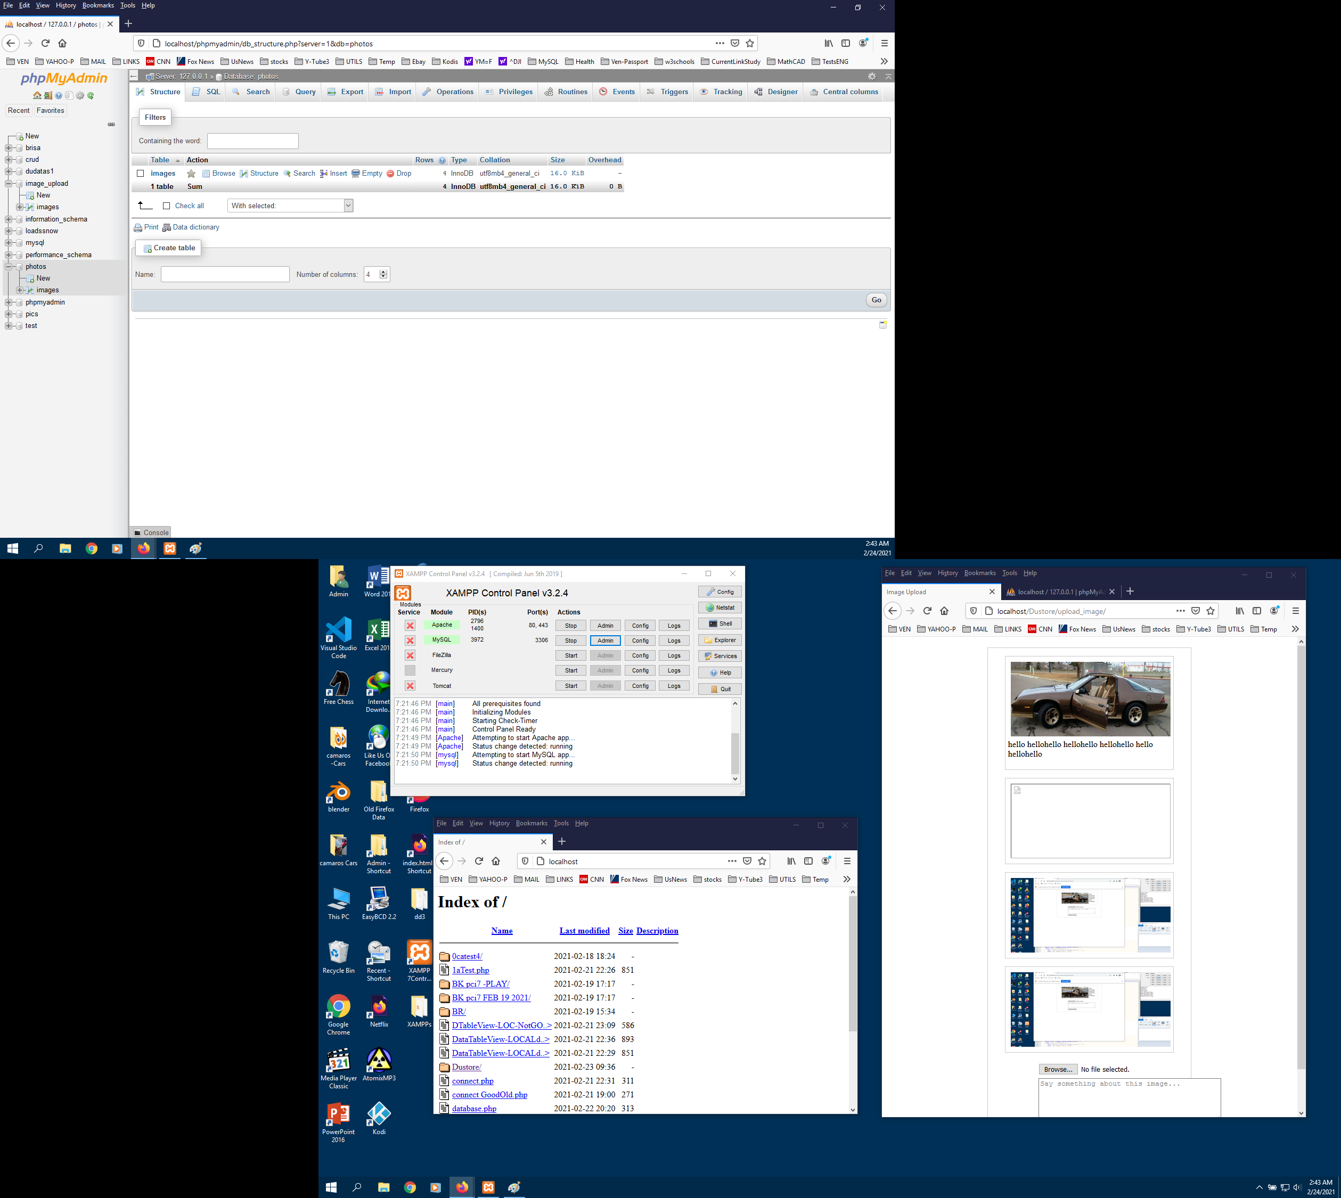Open the With selected dropdown
The width and height of the screenshot is (1341, 1198).
(x=290, y=206)
